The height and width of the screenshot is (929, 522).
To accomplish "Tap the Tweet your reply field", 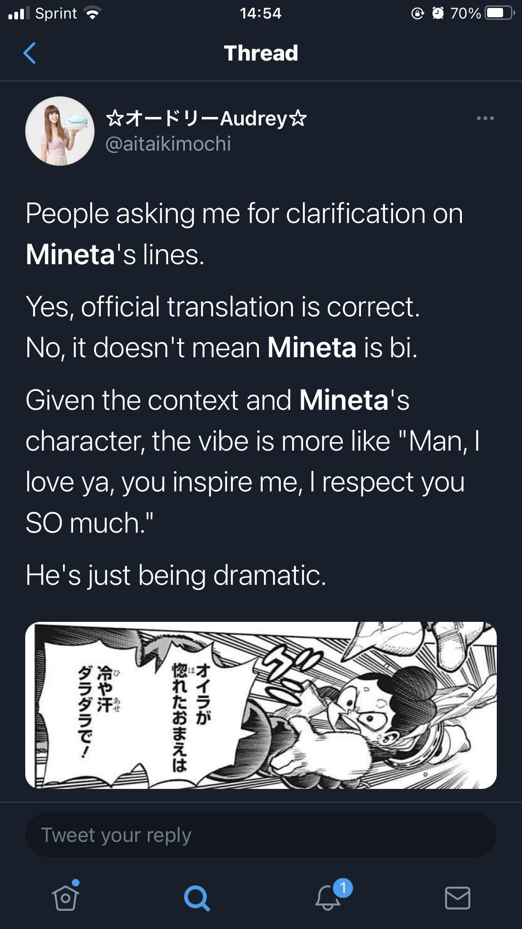I will [x=261, y=835].
